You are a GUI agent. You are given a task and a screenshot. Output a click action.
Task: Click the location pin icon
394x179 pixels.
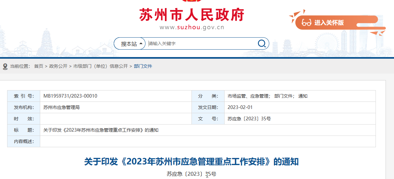click(5, 66)
